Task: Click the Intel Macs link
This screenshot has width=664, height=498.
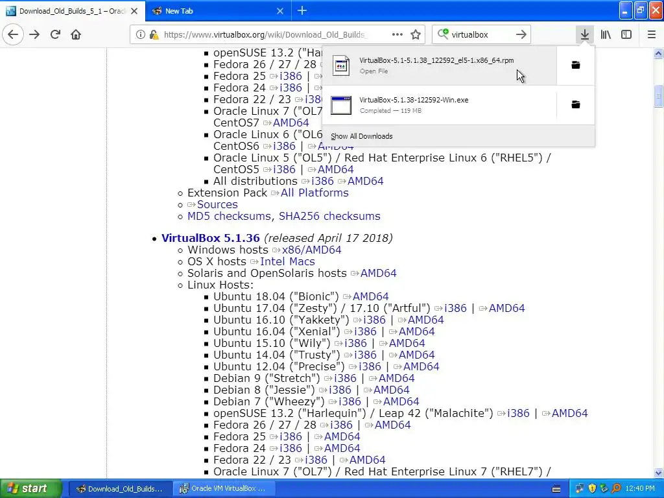Action: (287, 262)
